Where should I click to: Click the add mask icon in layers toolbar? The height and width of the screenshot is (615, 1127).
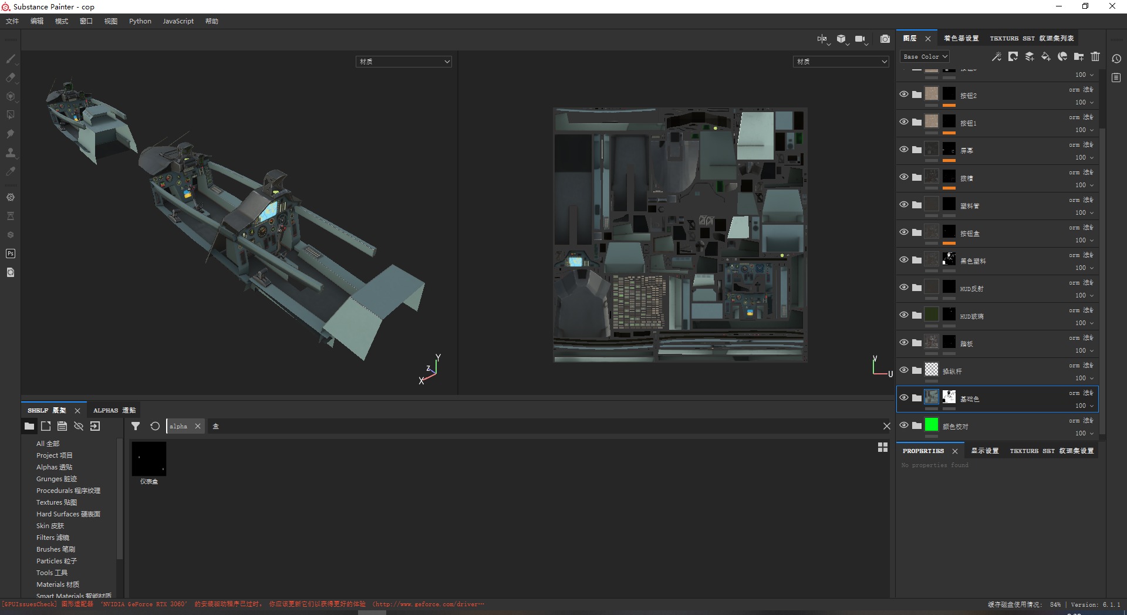tap(1013, 56)
